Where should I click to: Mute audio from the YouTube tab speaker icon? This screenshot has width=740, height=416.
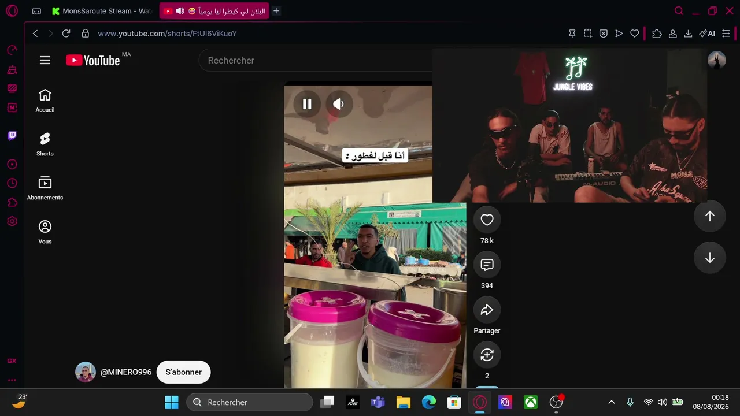pyautogui.click(x=180, y=11)
